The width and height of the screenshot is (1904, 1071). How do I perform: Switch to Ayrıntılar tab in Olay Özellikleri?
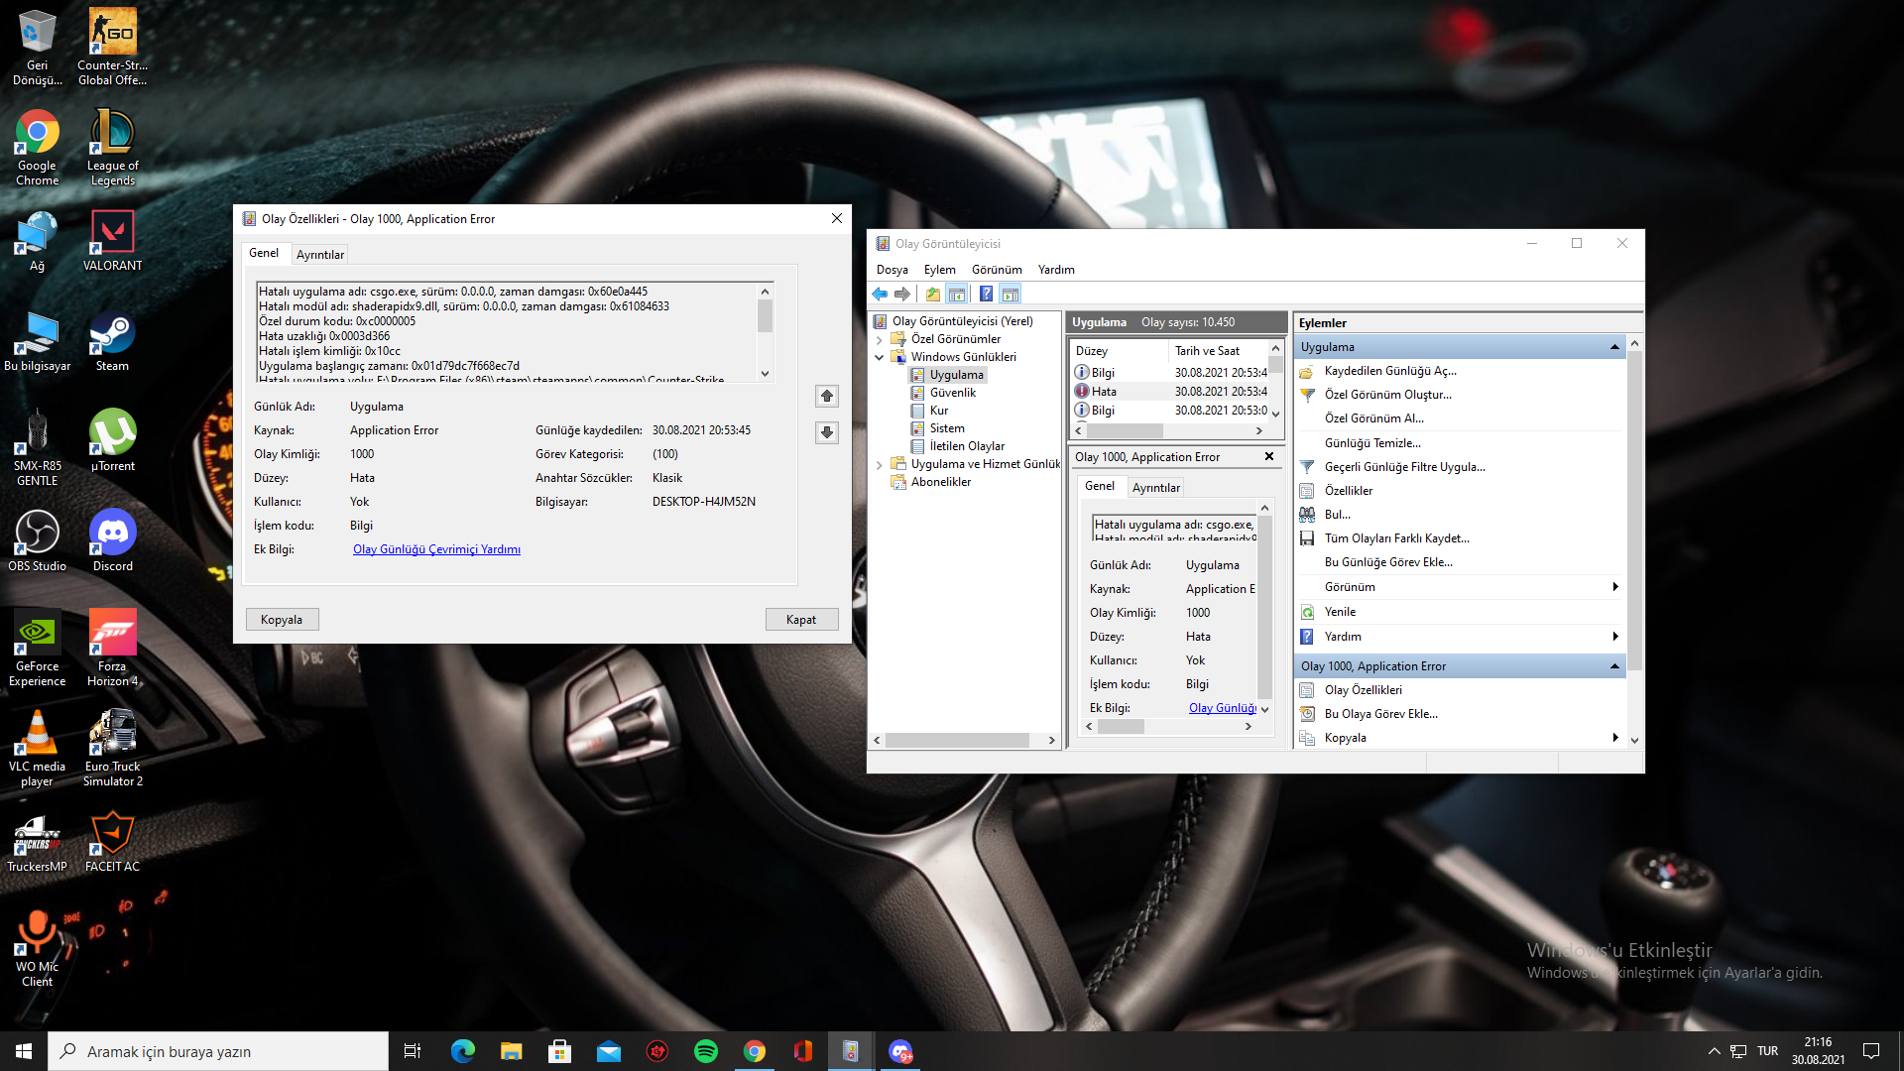tap(320, 255)
